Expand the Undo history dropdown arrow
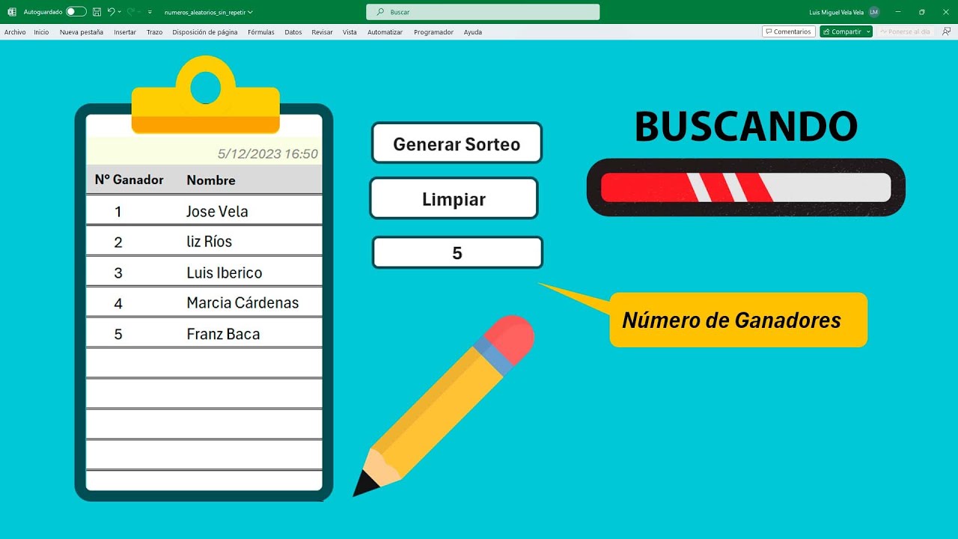The height and width of the screenshot is (539, 958). (119, 12)
